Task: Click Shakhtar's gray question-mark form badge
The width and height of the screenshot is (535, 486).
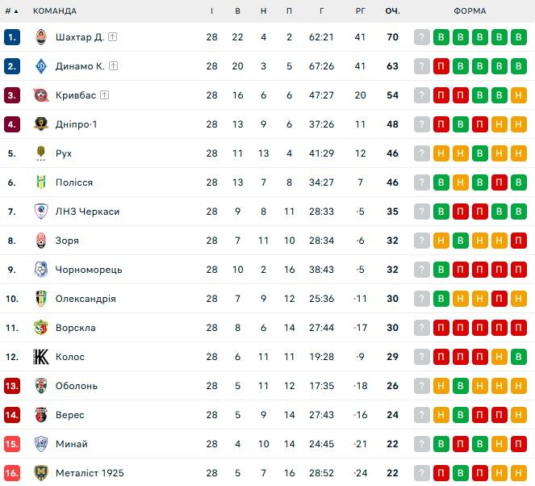Action: tap(421, 37)
